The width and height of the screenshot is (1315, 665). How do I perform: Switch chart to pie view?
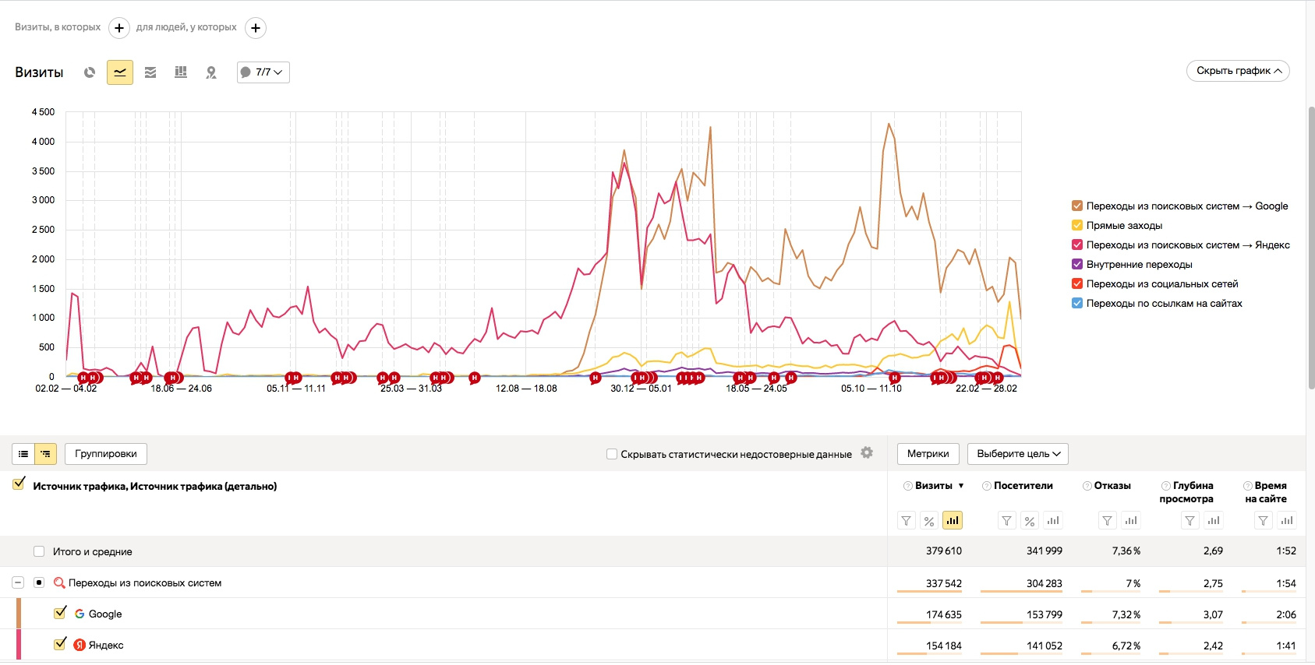[90, 72]
